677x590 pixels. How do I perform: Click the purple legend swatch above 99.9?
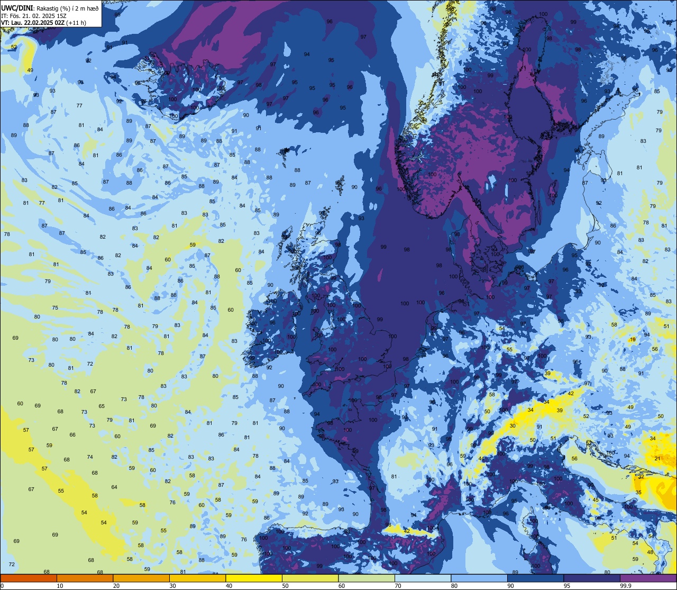648,578
